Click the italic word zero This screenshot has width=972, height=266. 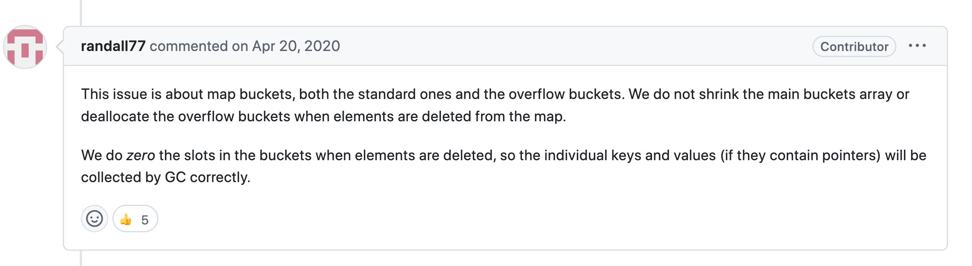pyautogui.click(x=141, y=156)
